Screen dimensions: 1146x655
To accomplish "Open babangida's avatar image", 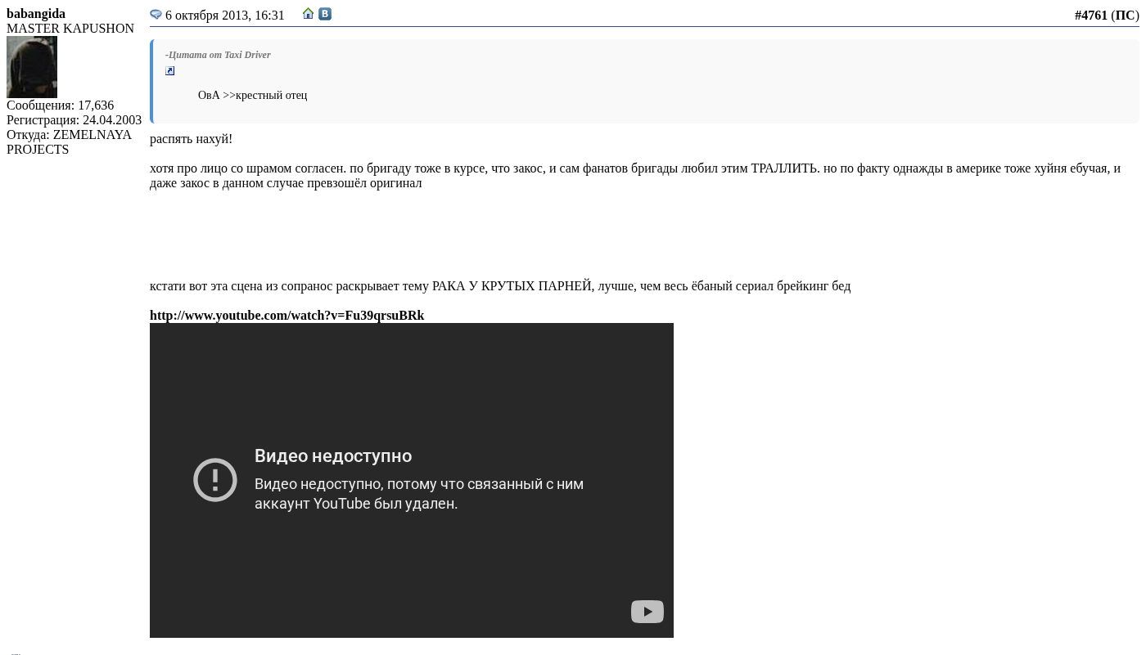I will (x=32, y=67).
